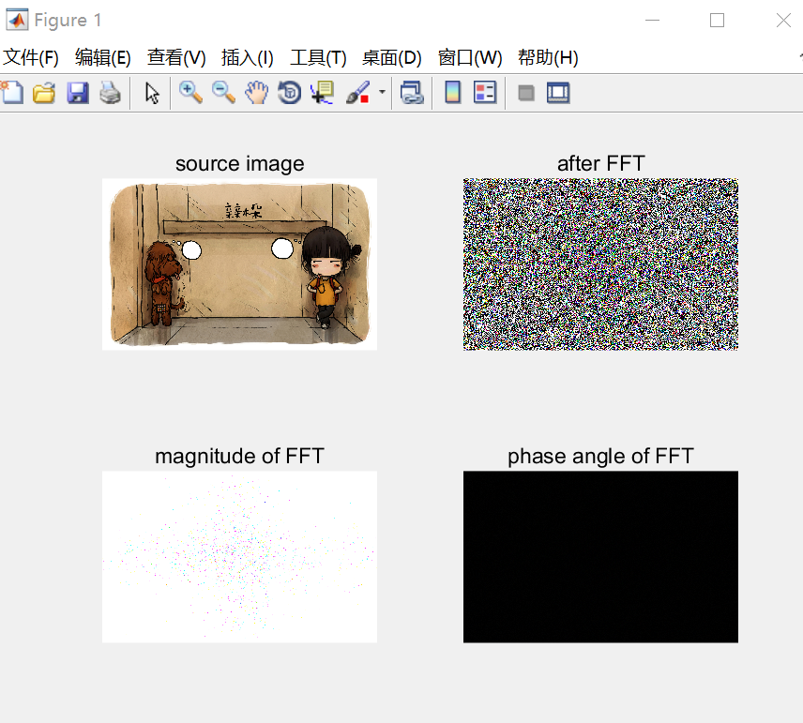Open the 查看(V) menu

[176, 57]
